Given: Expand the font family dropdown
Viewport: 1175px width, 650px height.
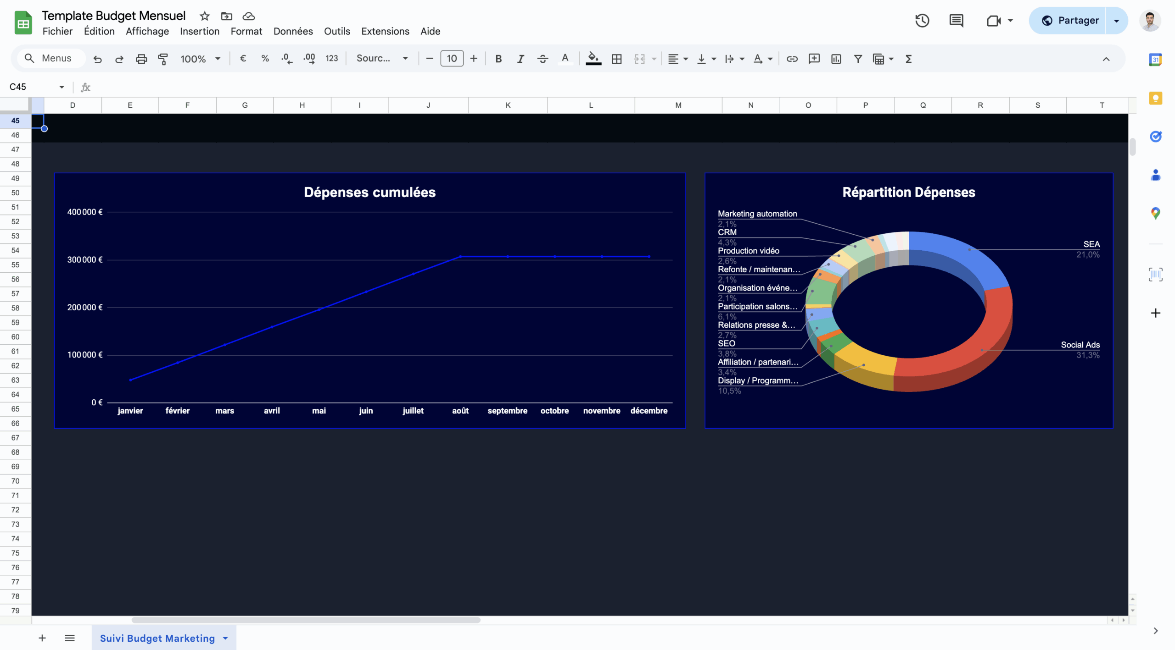Looking at the screenshot, I should 382,58.
